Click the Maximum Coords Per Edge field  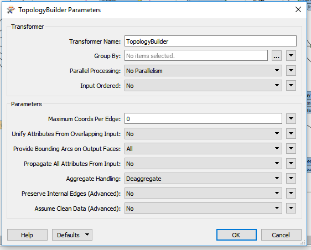coord(203,119)
